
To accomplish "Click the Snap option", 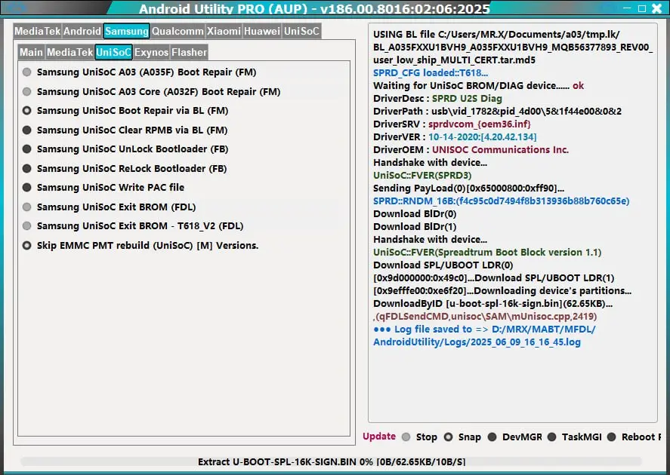I will point(462,437).
